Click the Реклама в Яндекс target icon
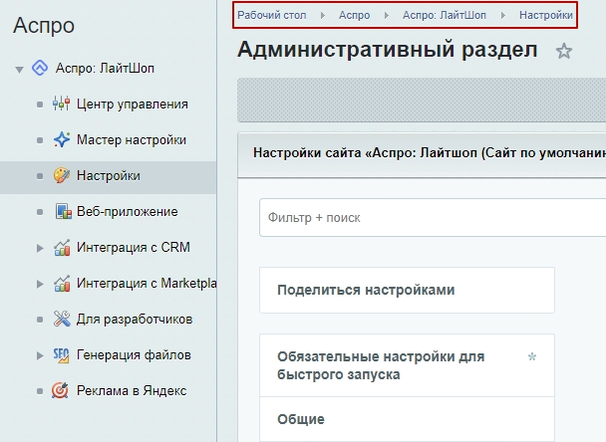 pos(60,390)
